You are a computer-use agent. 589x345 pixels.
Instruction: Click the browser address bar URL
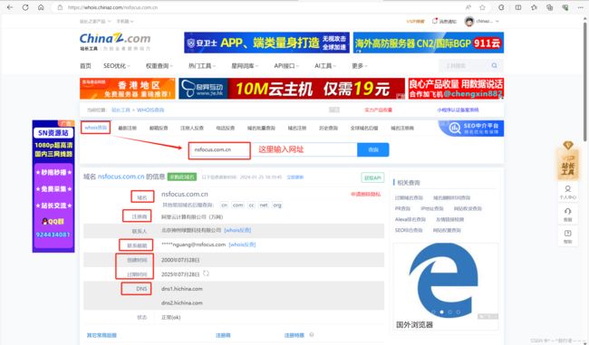pyautogui.click(x=112, y=7)
